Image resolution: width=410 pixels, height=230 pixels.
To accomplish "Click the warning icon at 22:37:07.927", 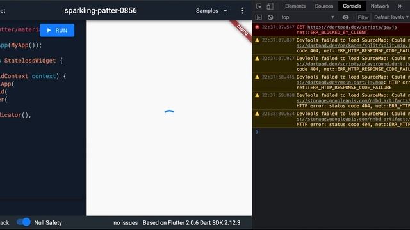I will (x=258, y=58).
